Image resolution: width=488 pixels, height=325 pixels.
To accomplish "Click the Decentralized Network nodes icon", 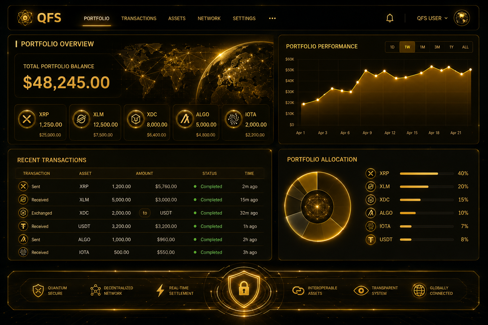I will (x=95, y=290).
